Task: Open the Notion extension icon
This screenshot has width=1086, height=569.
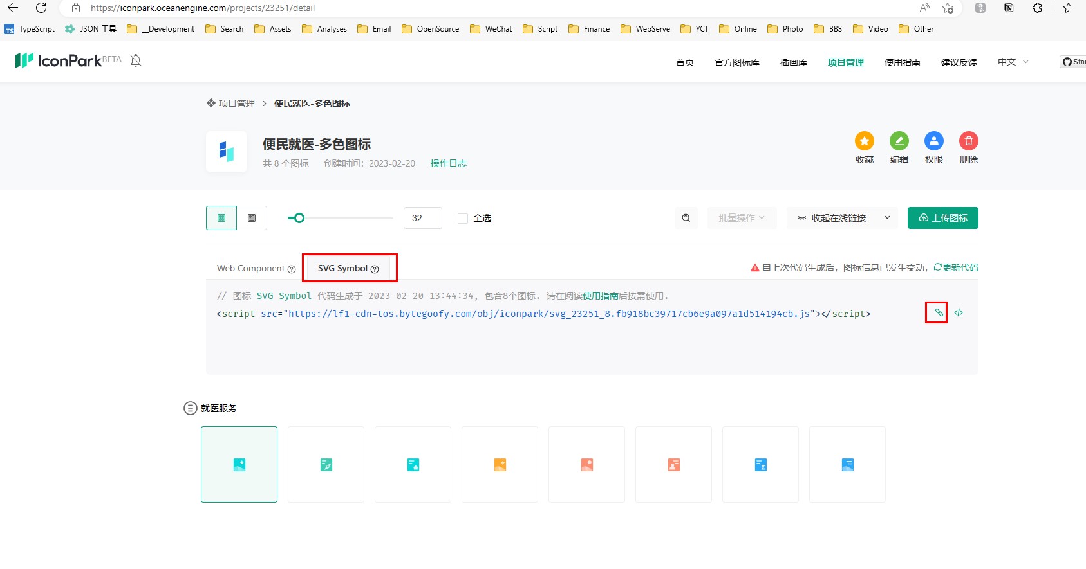Action: 1009,8
